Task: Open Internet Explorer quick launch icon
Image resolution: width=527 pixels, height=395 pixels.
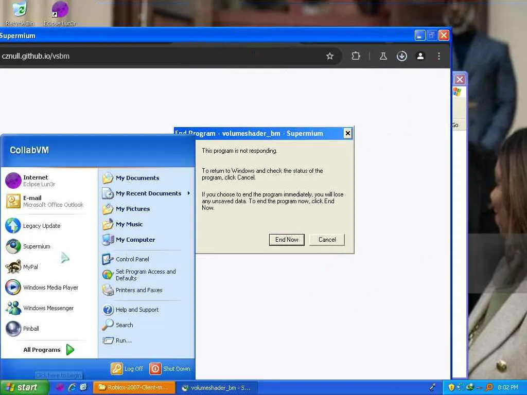Action: 72,387
